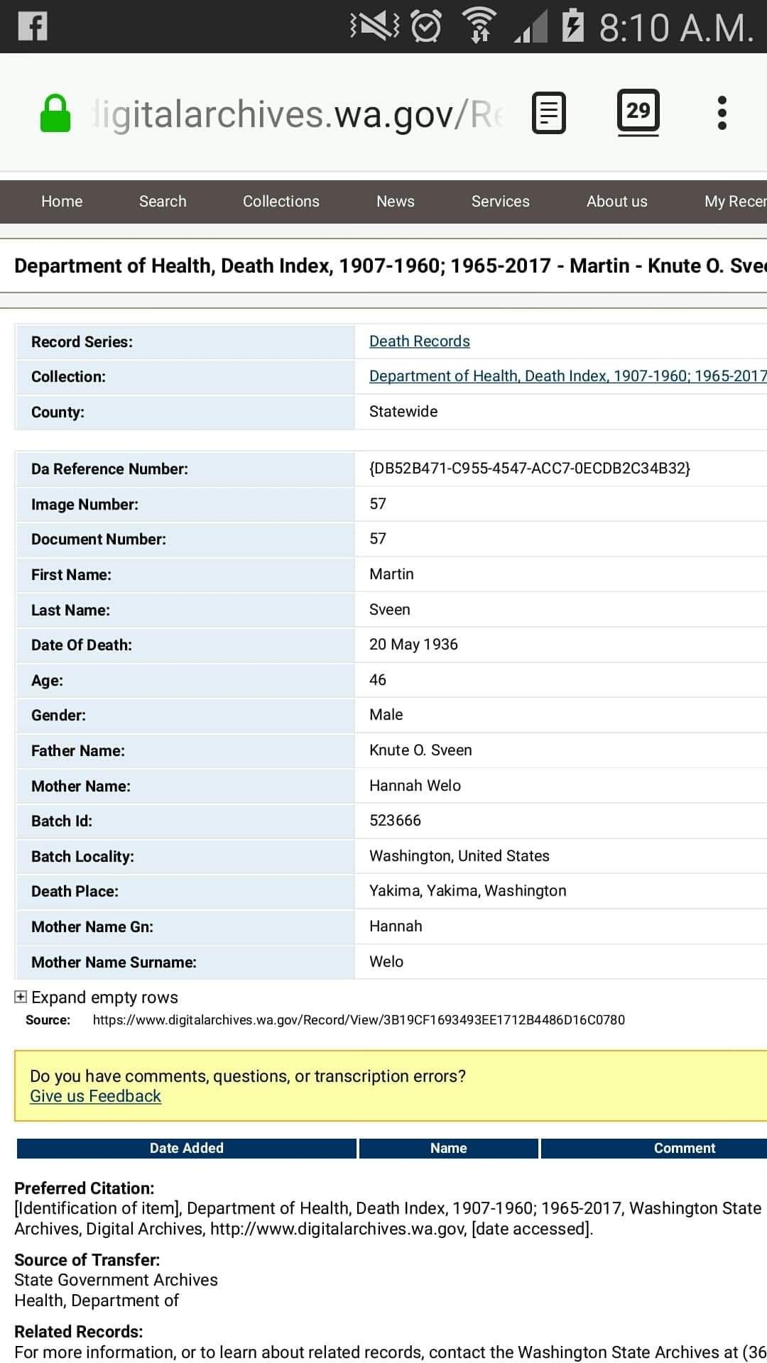The image size is (767, 1363).
Task: Open the About us menu item
Action: click(617, 202)
